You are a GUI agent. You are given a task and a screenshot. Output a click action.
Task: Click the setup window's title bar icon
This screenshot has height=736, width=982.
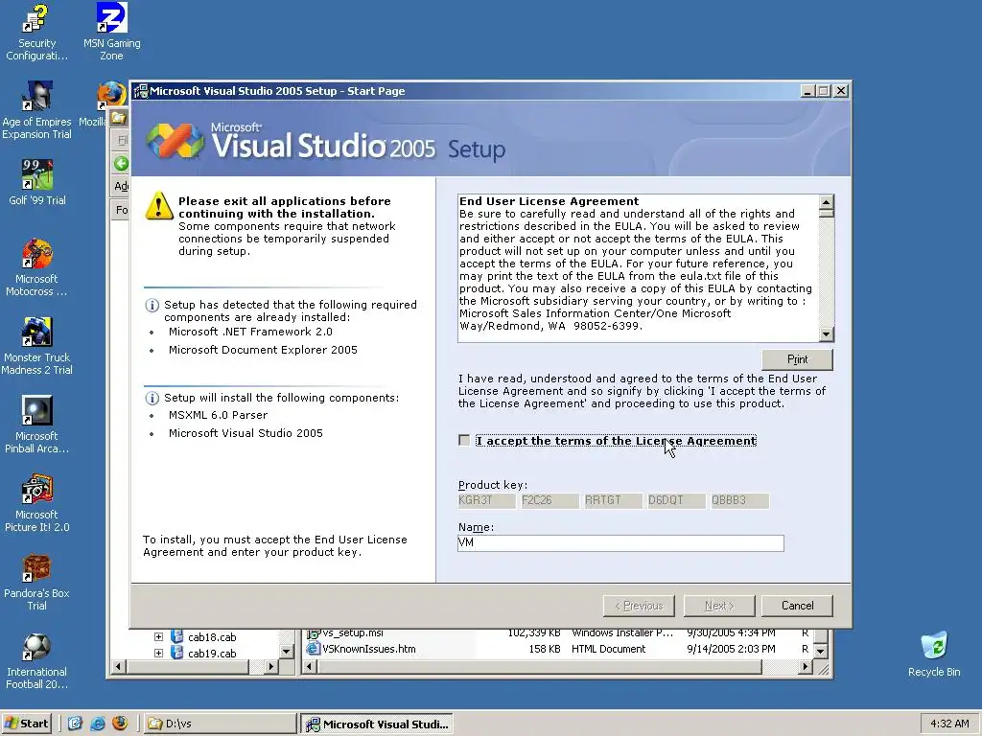pyautogui.click(x=141, y=91)
